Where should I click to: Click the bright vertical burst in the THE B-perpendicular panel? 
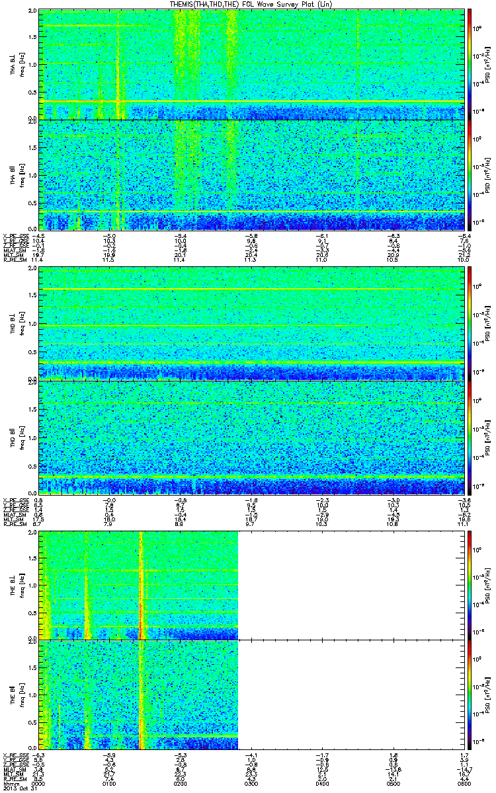pyautogui.click(x=141, y=585)
